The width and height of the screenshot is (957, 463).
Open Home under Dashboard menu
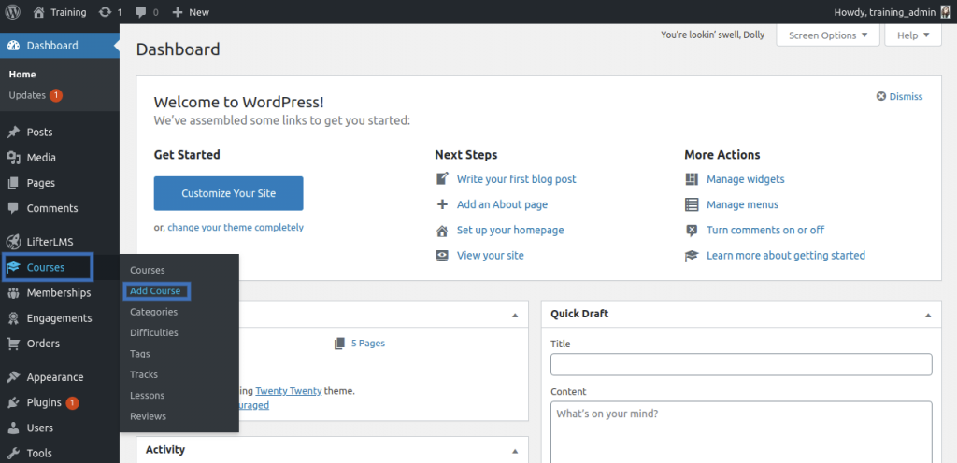coord(22,75)
